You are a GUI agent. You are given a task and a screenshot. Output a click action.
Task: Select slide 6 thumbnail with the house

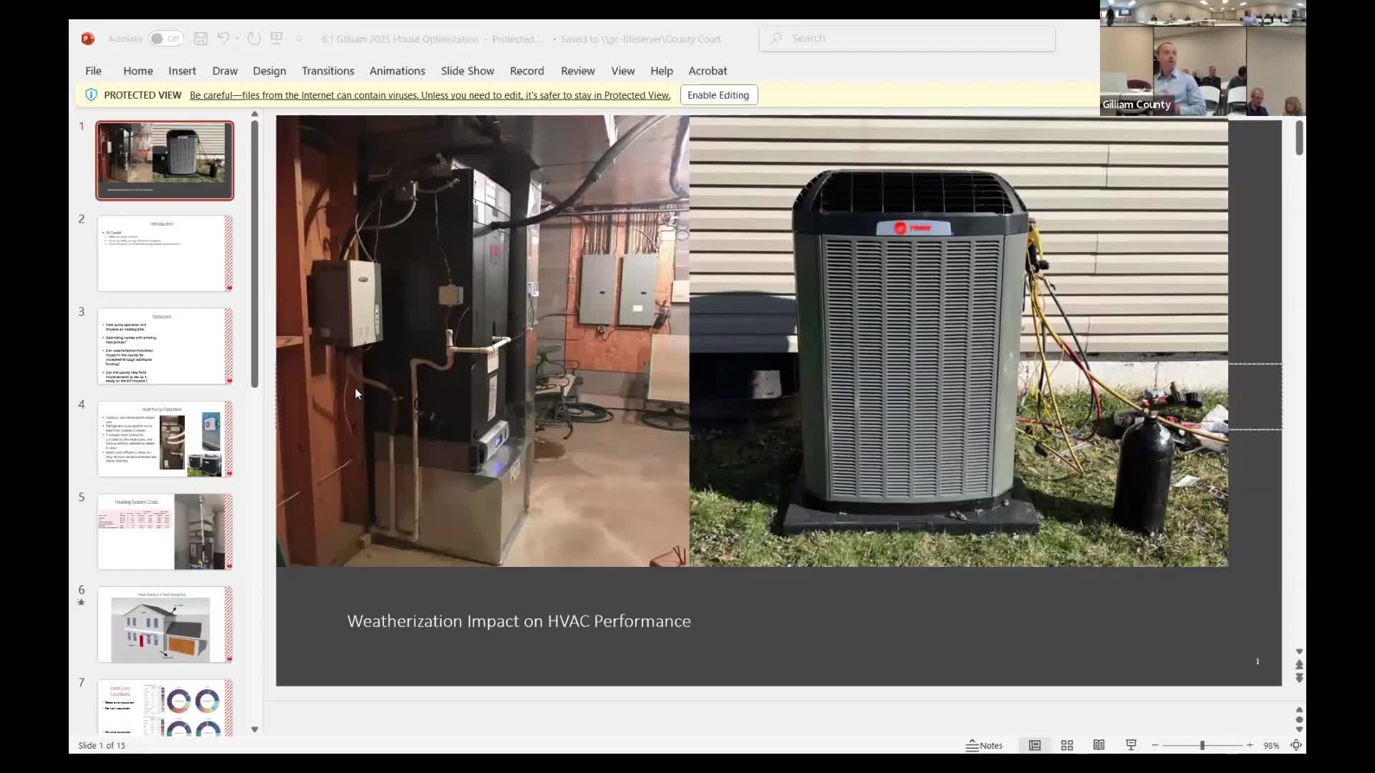click(165, 624)
